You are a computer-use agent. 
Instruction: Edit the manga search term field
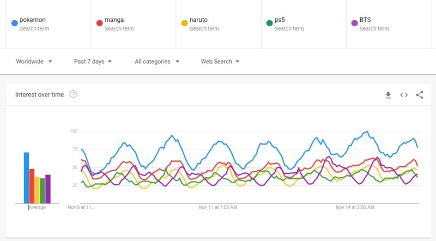pos(114,20)
